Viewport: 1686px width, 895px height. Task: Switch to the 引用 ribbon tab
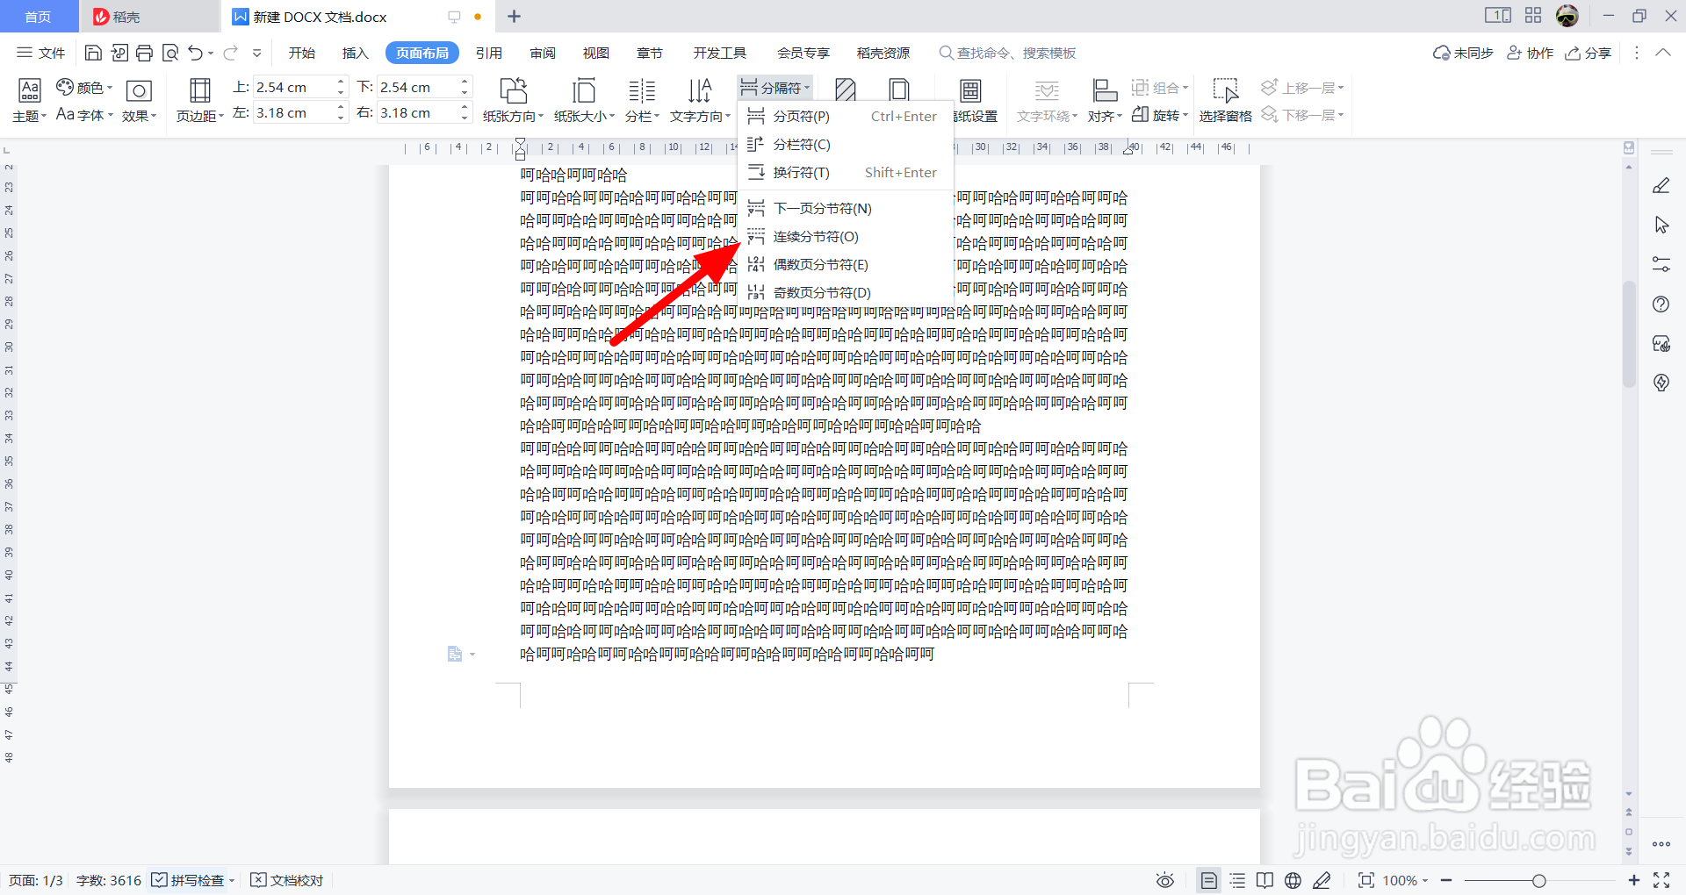pyautogui.click(x=489, y=54)
